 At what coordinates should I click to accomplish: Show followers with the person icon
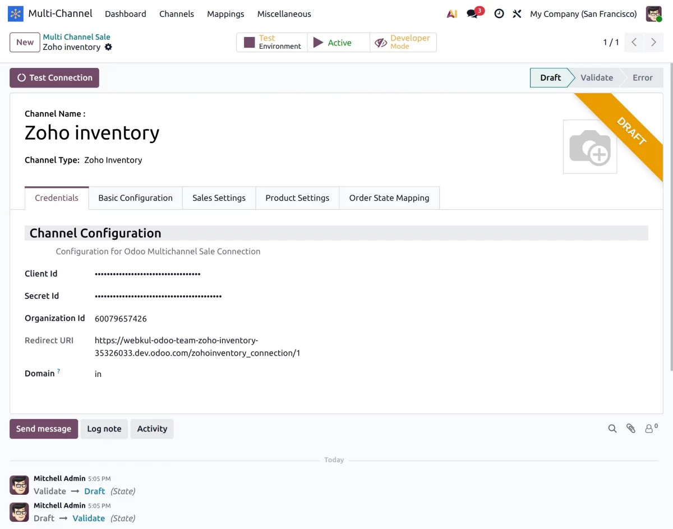(651, 429)
